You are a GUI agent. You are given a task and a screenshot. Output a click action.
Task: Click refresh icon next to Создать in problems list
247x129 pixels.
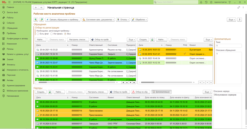152,40
